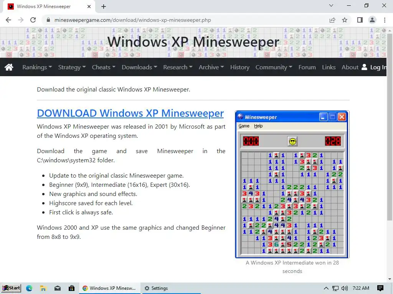Open the notification center icon
The height and width of the screenshot is (294, 393).
(x=380, y=288)
